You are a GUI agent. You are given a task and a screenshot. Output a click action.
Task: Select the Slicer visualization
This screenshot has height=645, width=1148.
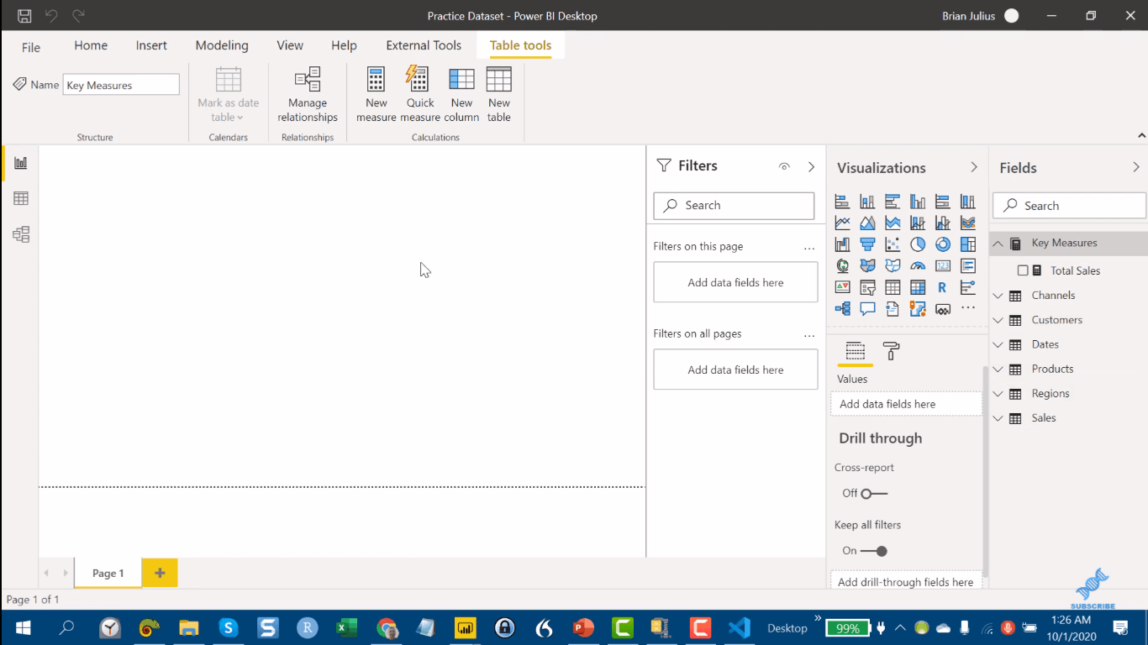pos(867,287)
